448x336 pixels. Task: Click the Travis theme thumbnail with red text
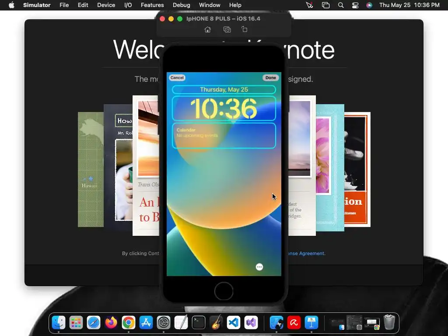click(x=146, y=166)
